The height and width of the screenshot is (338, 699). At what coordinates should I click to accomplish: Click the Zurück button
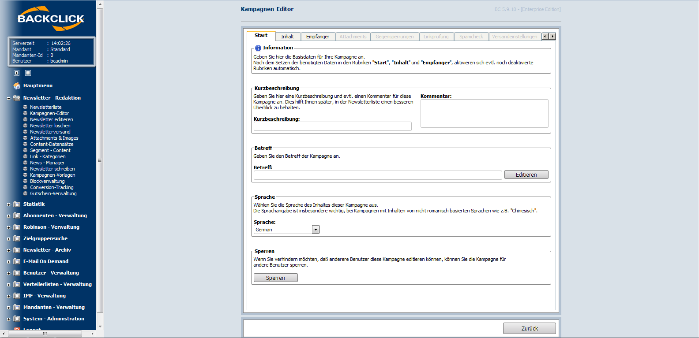tap(530, 328)
